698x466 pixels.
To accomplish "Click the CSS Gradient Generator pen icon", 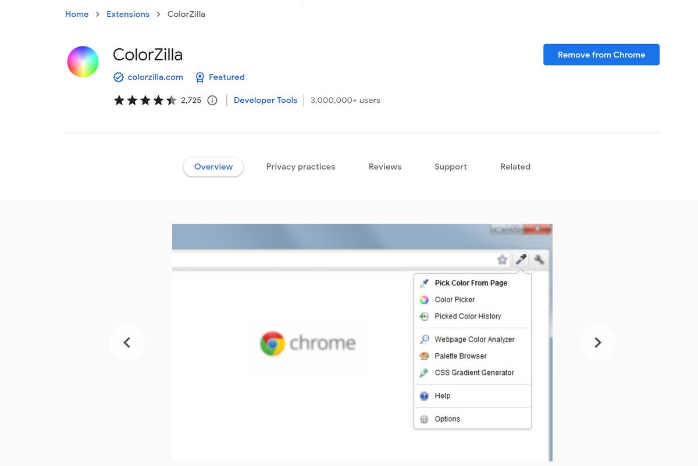I will tap(425, 372).
